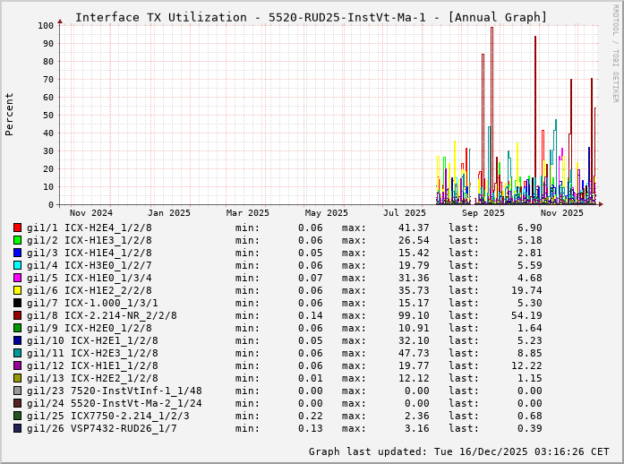Select legend label gi1/25 ICX7750-2.214_1/2/3

(x=107, y=416)
